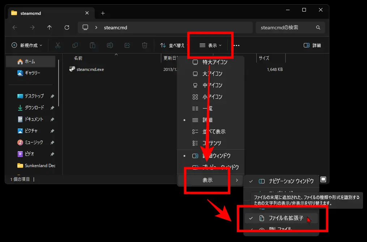Refresh the steamcmd folder view
This screenshot has width=367, height=242.
[x=67, y=27]
